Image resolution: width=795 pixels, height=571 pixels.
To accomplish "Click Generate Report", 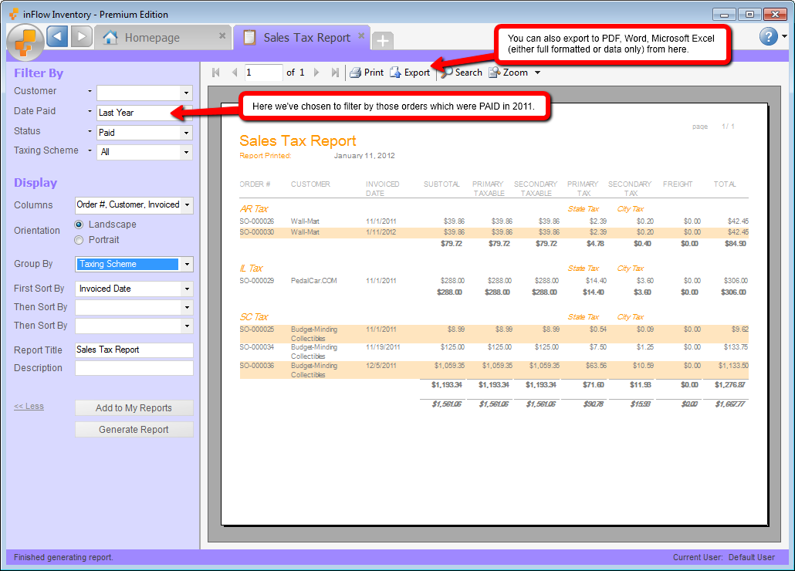I will (134, 430).
